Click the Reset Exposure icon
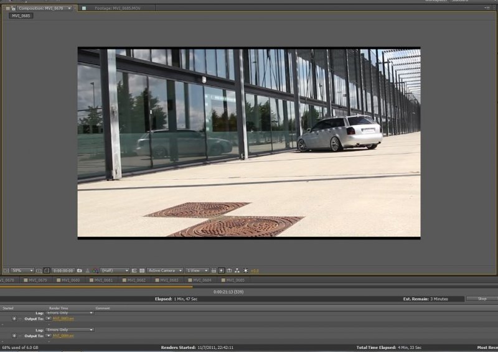Screen dimensions: 498x352 (246, 271)
